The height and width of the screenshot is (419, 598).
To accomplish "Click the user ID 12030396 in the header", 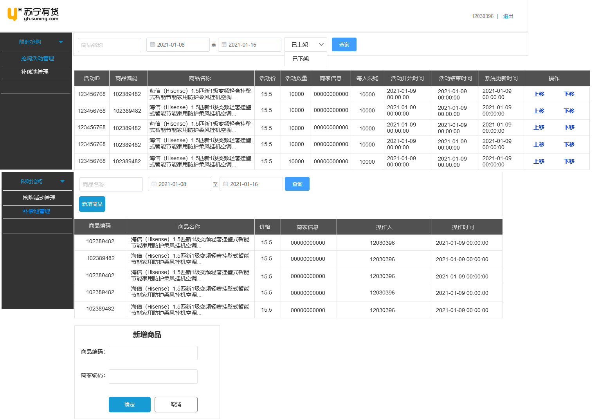I will pos(483,16).
